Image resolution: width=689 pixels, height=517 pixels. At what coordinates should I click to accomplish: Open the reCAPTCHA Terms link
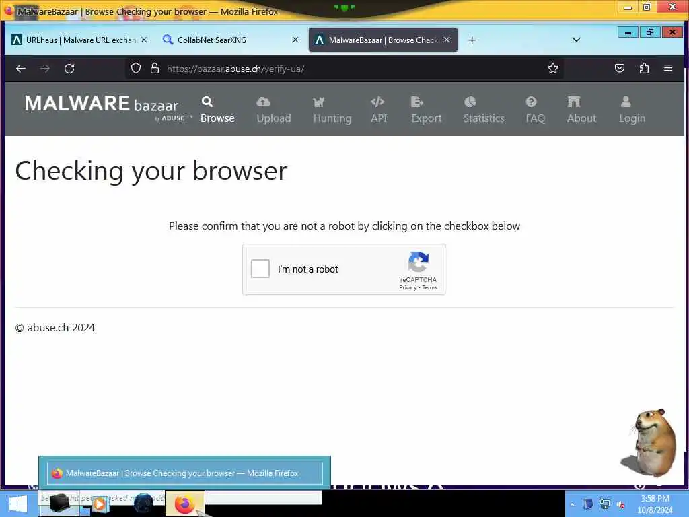pos(430,287)
